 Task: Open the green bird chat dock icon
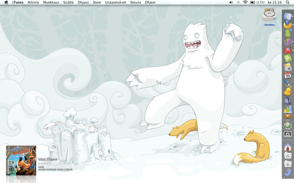[x=288, y=33]
